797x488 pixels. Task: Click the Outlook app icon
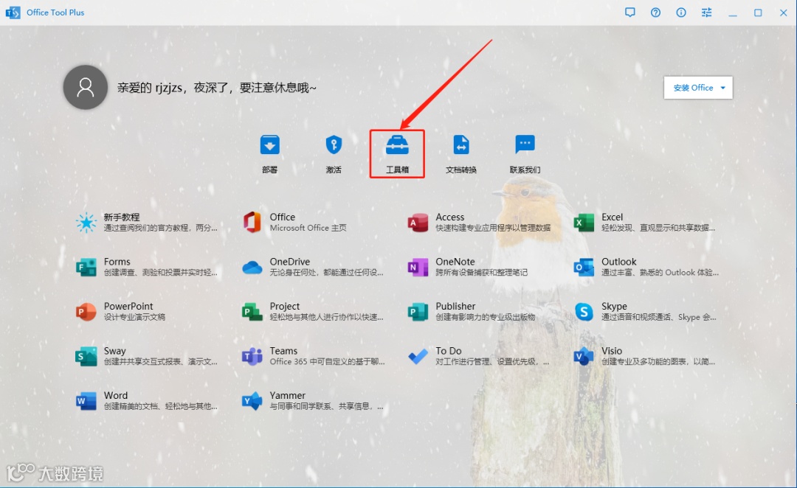tap(584, 267)
